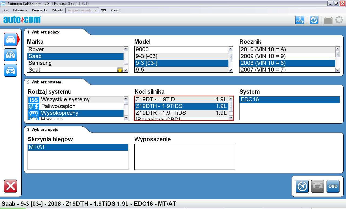346x209 pixels.
Task: Open Programy zewnętrzne menu
Action: (82, 10)
